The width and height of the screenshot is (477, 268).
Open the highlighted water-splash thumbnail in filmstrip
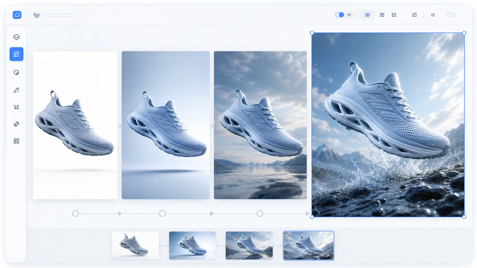click(x=309, y=245)
